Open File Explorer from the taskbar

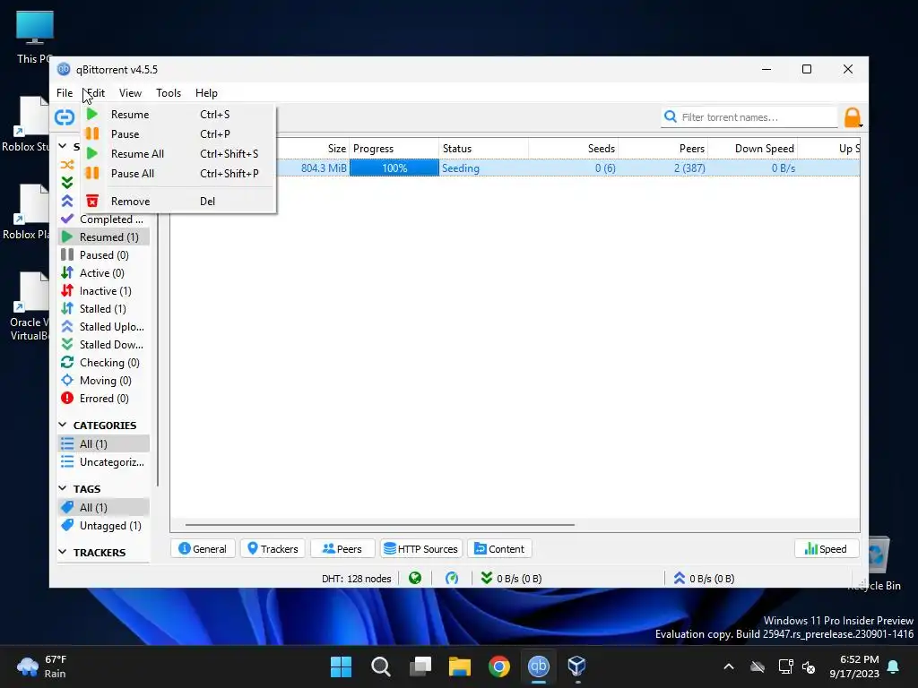coord(460,666)
